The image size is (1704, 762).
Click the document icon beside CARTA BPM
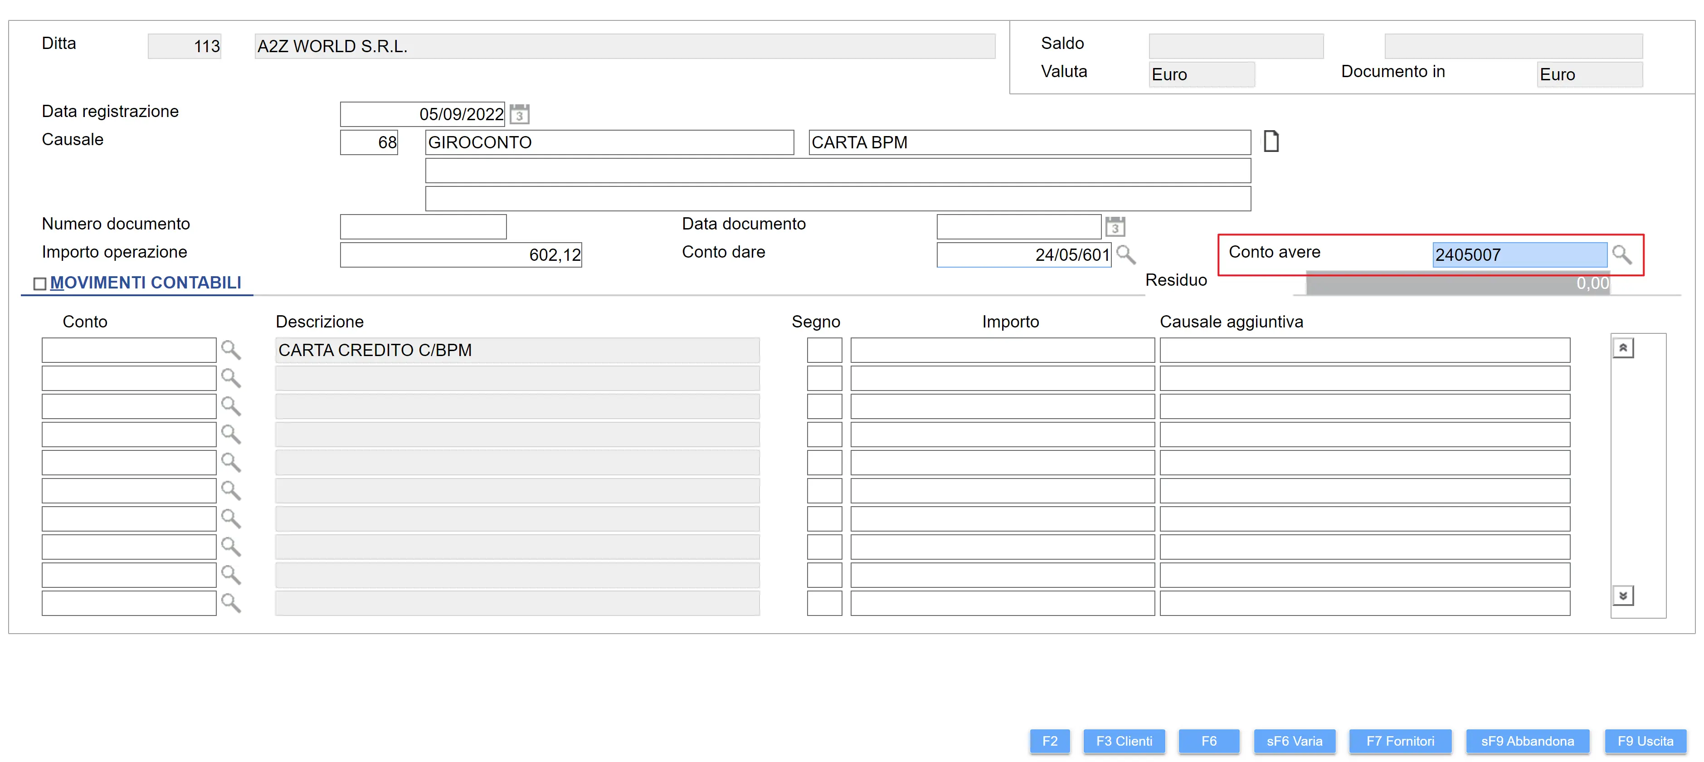[x=1271, y=142]
